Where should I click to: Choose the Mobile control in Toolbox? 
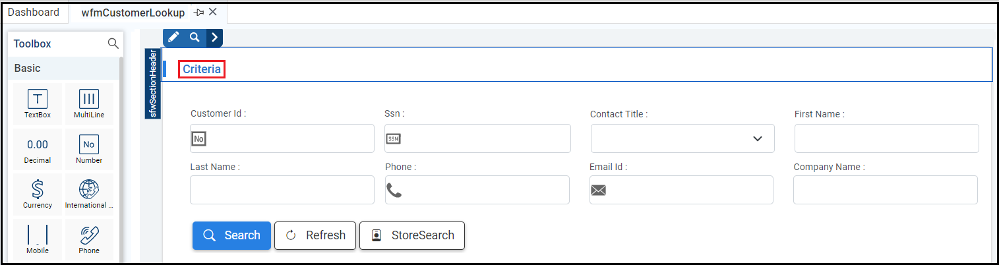38,239
